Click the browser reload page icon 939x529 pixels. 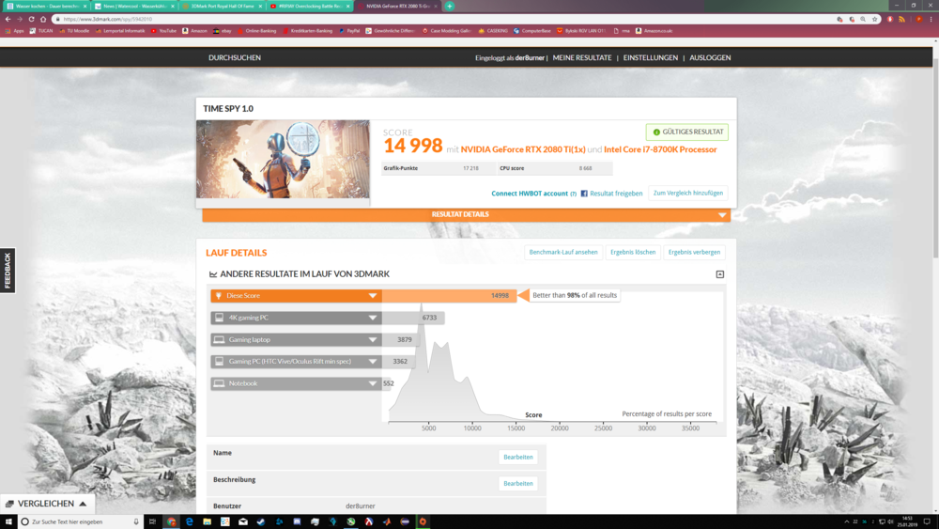(31, 19)
